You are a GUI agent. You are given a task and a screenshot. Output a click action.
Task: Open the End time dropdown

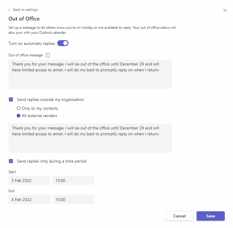73,200
